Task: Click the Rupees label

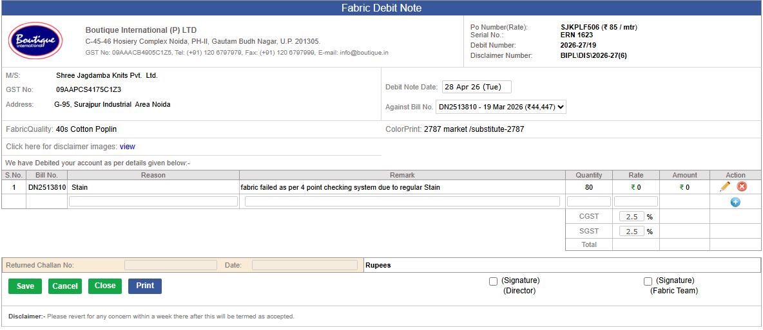Action: click(378, 266)
